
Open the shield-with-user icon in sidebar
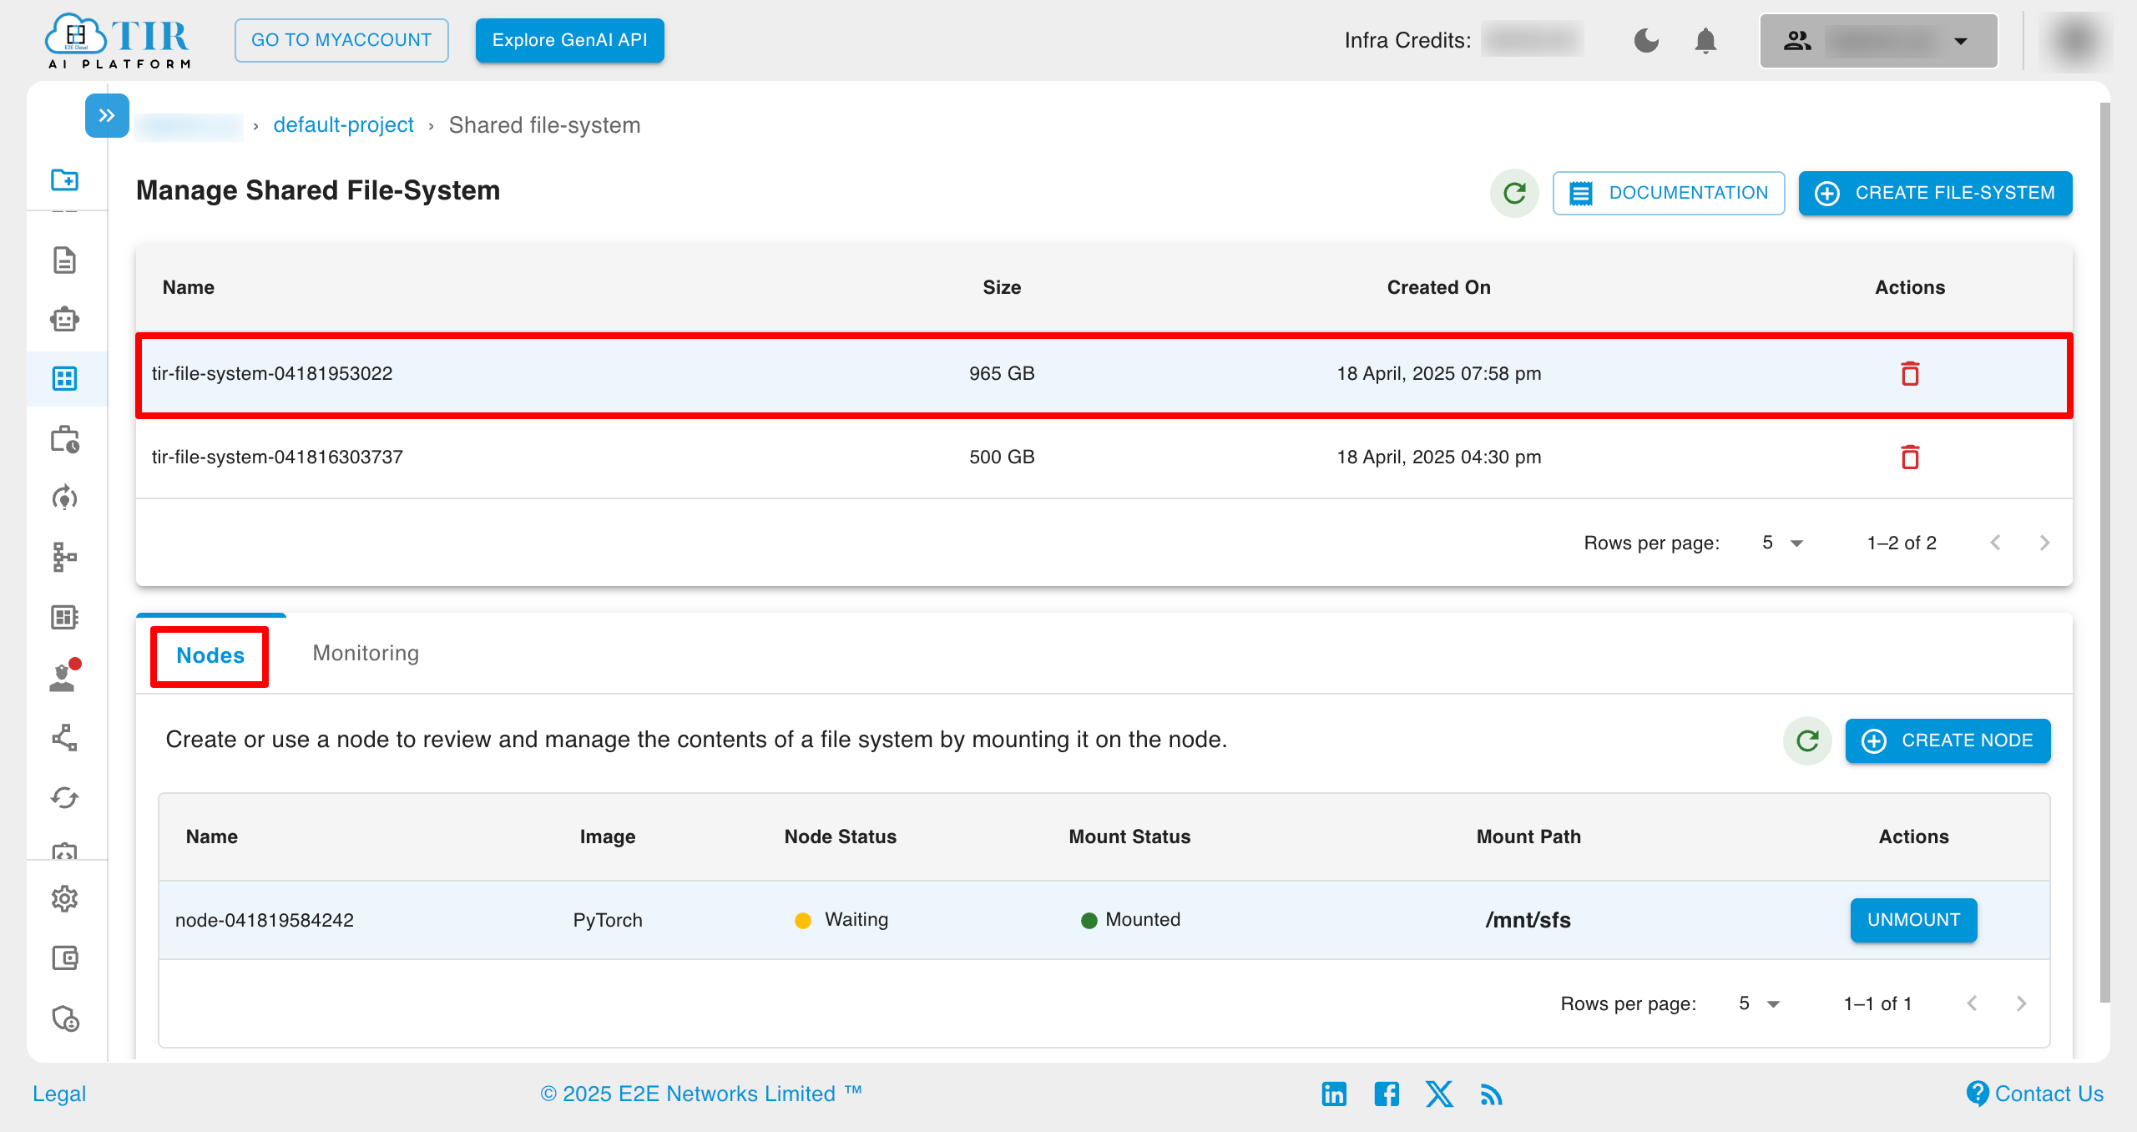(64, 1019)
